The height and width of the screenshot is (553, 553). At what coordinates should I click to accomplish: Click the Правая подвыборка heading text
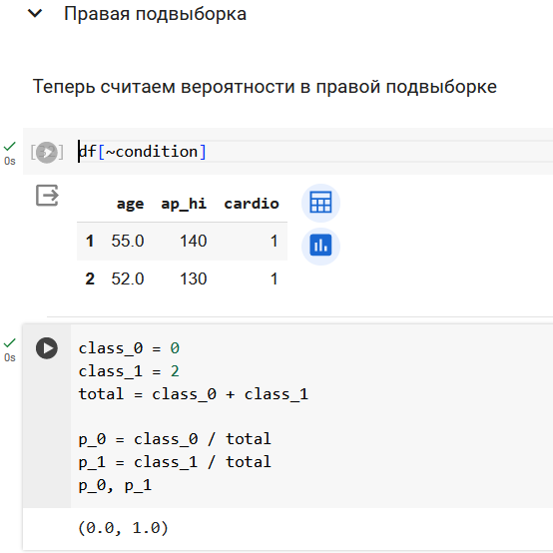[155, 14]
